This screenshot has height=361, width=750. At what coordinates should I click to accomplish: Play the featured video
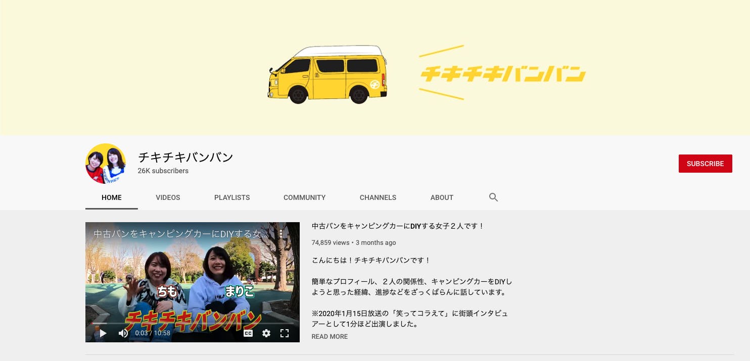(103, 333)
